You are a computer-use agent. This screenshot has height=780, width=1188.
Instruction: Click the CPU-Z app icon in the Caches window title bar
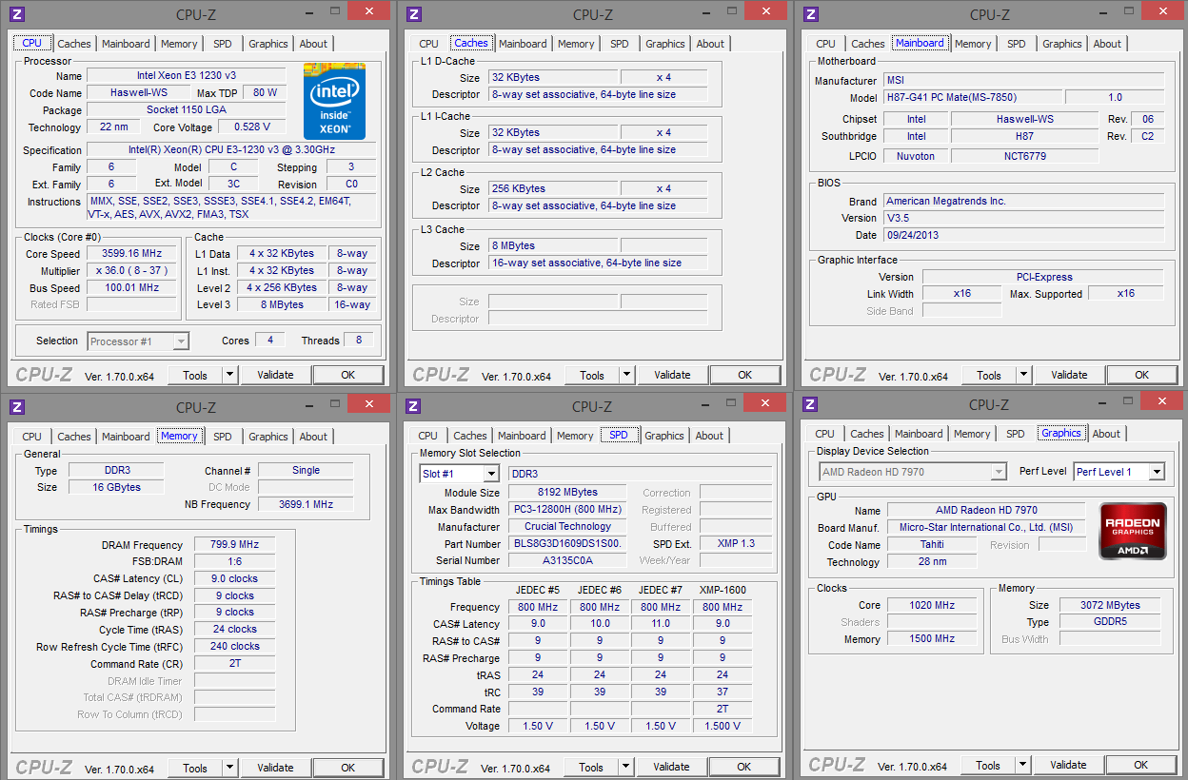[x=414, y=14]
